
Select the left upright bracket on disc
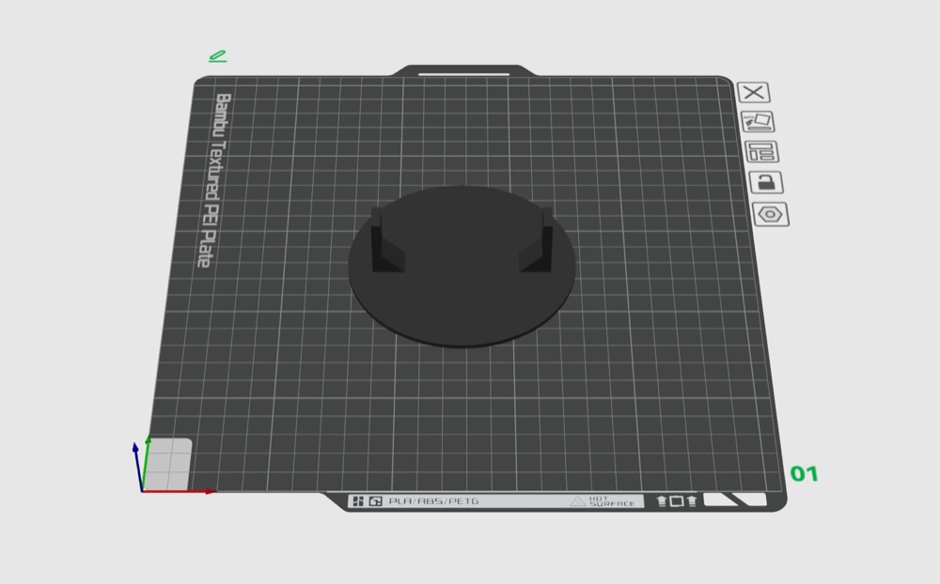pyautogui.click(x=385, y=240)
